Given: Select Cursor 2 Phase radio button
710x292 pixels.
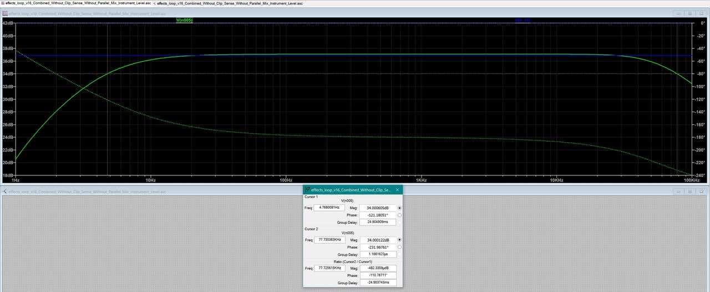Looking at the screenshot, I should click(399, 247).
